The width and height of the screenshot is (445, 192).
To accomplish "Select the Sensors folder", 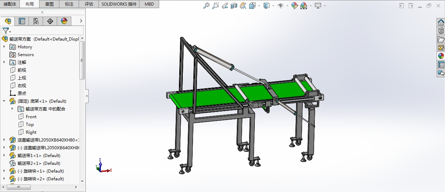I will [x=22, y=54].
